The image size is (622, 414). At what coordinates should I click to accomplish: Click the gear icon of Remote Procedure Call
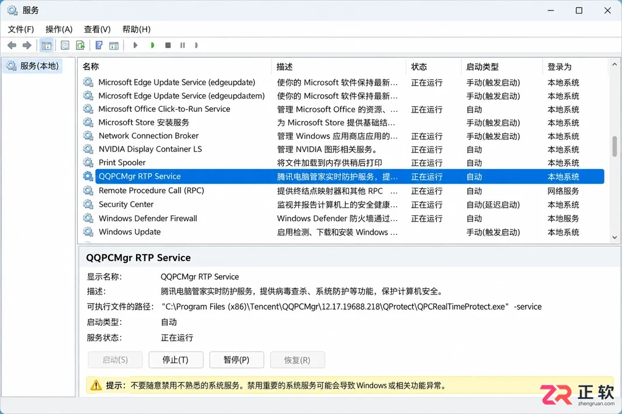click(88, 191)
